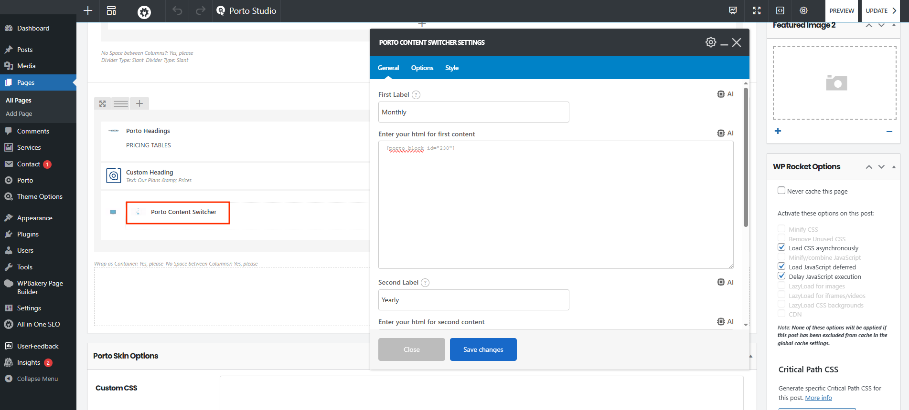Open the switcher settings panel gear icon
Image resolution: width=909 pixels, height=410 pixels.
pyautogui.click(x=711, y=42)
